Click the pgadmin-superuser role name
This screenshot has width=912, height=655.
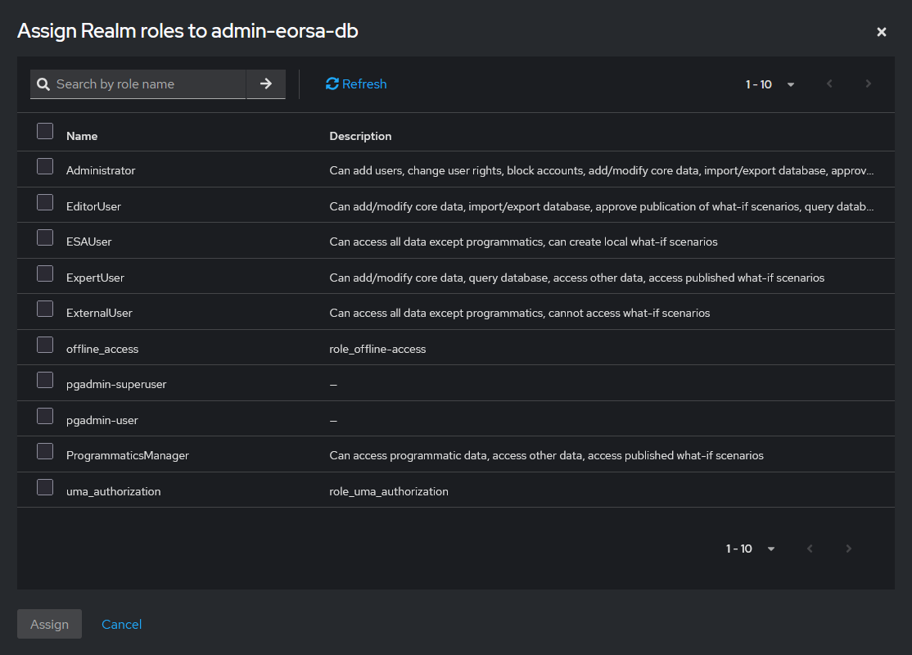click(x=116, y=385)
